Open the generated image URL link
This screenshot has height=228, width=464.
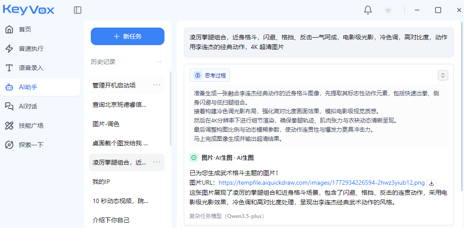point(321,183)
